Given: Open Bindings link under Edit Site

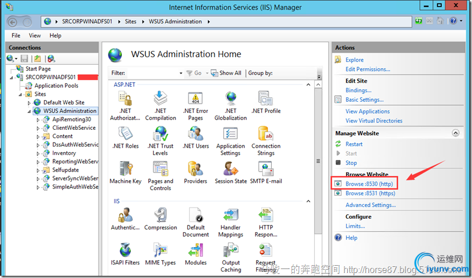Looking at the screenshot, I should 358,91.
